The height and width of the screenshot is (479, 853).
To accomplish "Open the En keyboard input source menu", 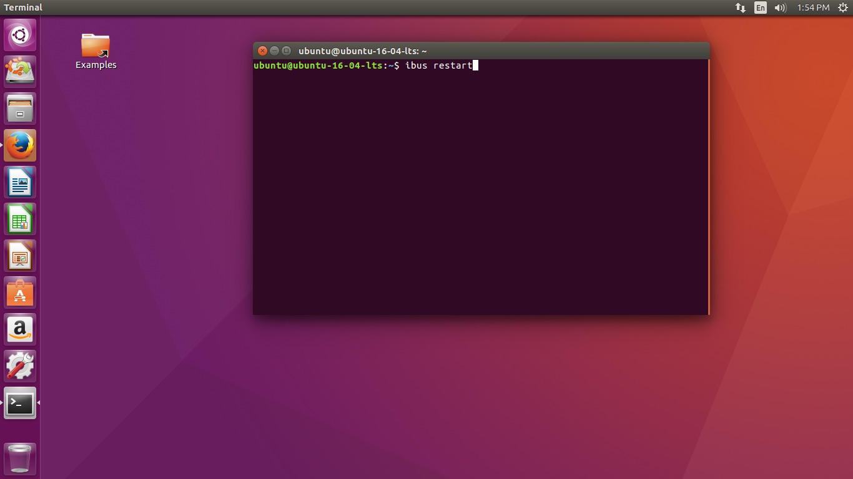I will coord(760,7).
